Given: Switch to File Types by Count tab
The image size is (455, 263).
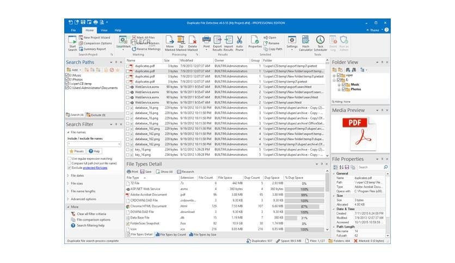Looking at the screenshot, I should (x=171, y=235).
